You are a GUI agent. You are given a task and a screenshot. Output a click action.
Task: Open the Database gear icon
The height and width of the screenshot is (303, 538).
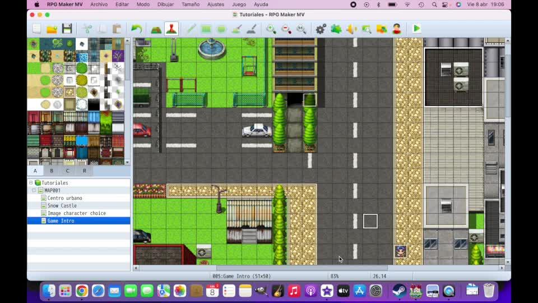click(x=321, y=29)
